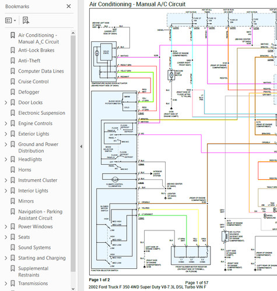Click the bookmark icon beside Mirrors
This screenshot has height=291, width=277.
point(13,201)
